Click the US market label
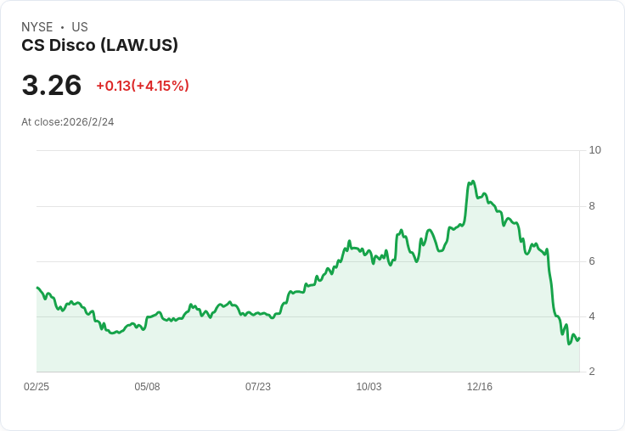 coord(80,26)
